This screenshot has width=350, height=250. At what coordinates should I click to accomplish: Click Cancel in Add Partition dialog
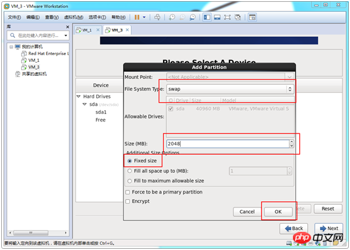click(x=247, y=212)
